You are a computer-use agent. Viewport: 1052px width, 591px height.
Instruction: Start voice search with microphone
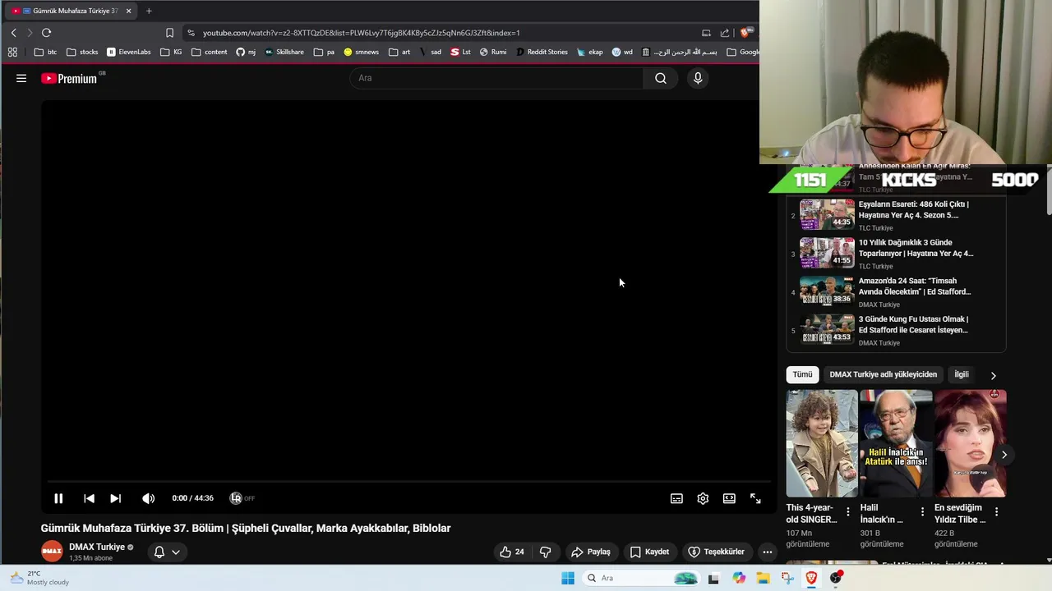698,78
